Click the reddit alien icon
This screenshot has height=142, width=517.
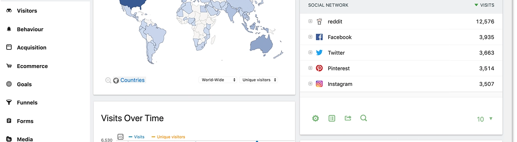coord(319,22)
